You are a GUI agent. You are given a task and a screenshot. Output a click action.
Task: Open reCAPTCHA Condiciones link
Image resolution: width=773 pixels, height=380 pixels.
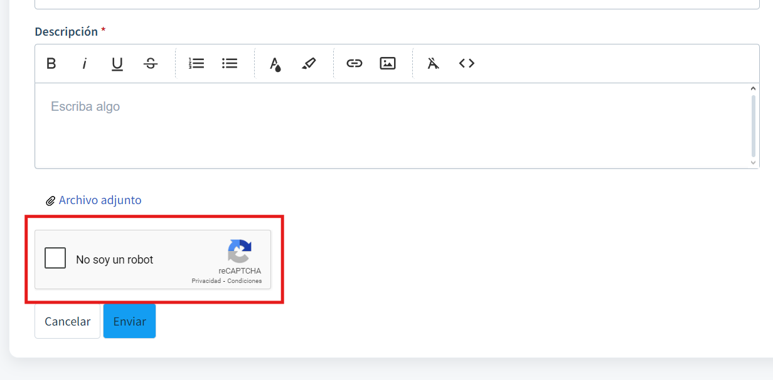[245, 281]
